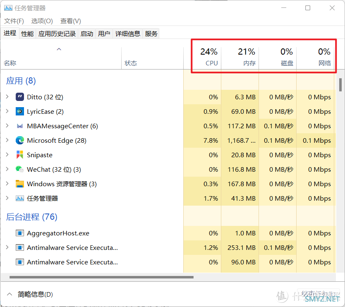
Task: Switch to the 用户 tab
Action: (x=104, y=34)
